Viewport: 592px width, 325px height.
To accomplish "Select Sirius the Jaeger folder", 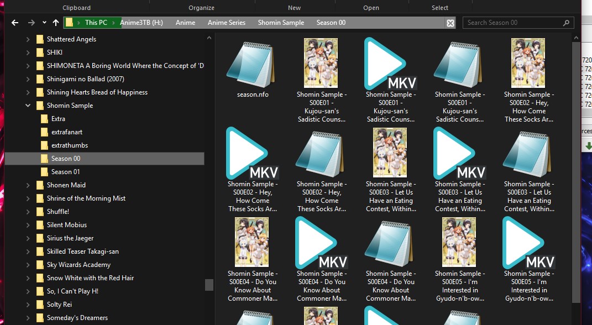I will click(x=70, y=238).
